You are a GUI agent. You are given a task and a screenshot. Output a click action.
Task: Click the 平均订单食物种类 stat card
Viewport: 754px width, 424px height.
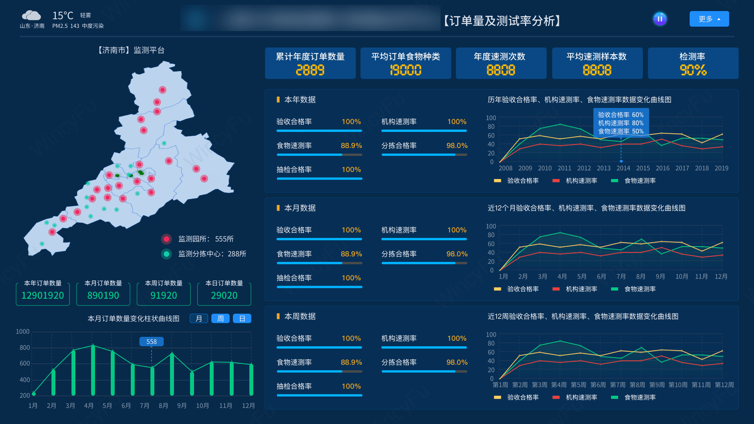tap(406, 63)
